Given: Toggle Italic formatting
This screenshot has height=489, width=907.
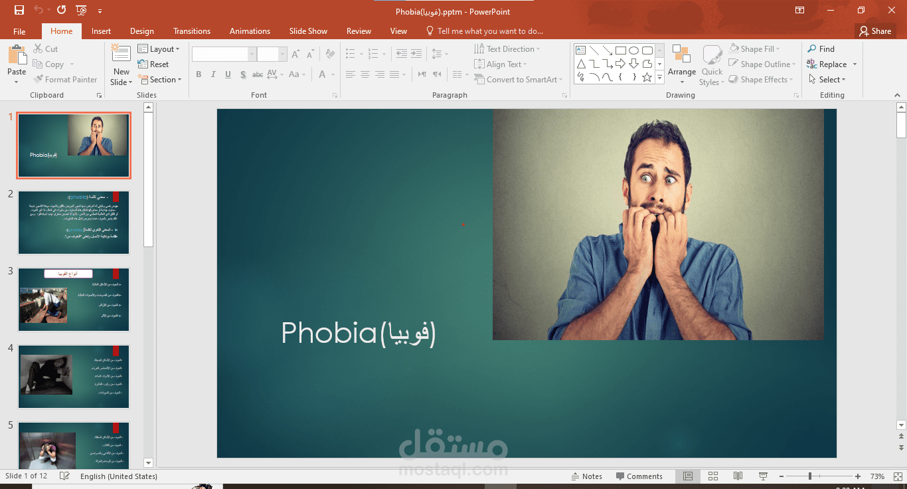Looking at the screenshot, I should click(213, 74).
